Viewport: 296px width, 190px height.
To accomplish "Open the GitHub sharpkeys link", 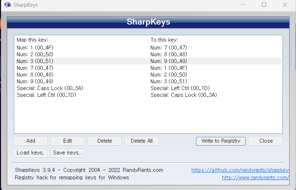I will (x=240, y=170).
